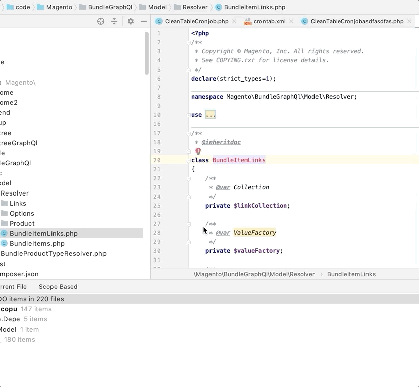Image resolution: width=419 pixels, height=387 pixels.
Task: Click line number 25 in the gutter
Action: pos(157,206)
